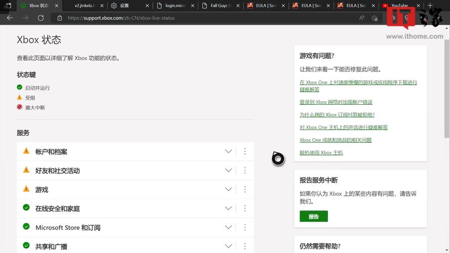Image resolution: width=450 pixels, height=253 pixels.
Task: Expand the 好友和社交活动 service row
Action: pyautogui.click(x=228, y=170)
